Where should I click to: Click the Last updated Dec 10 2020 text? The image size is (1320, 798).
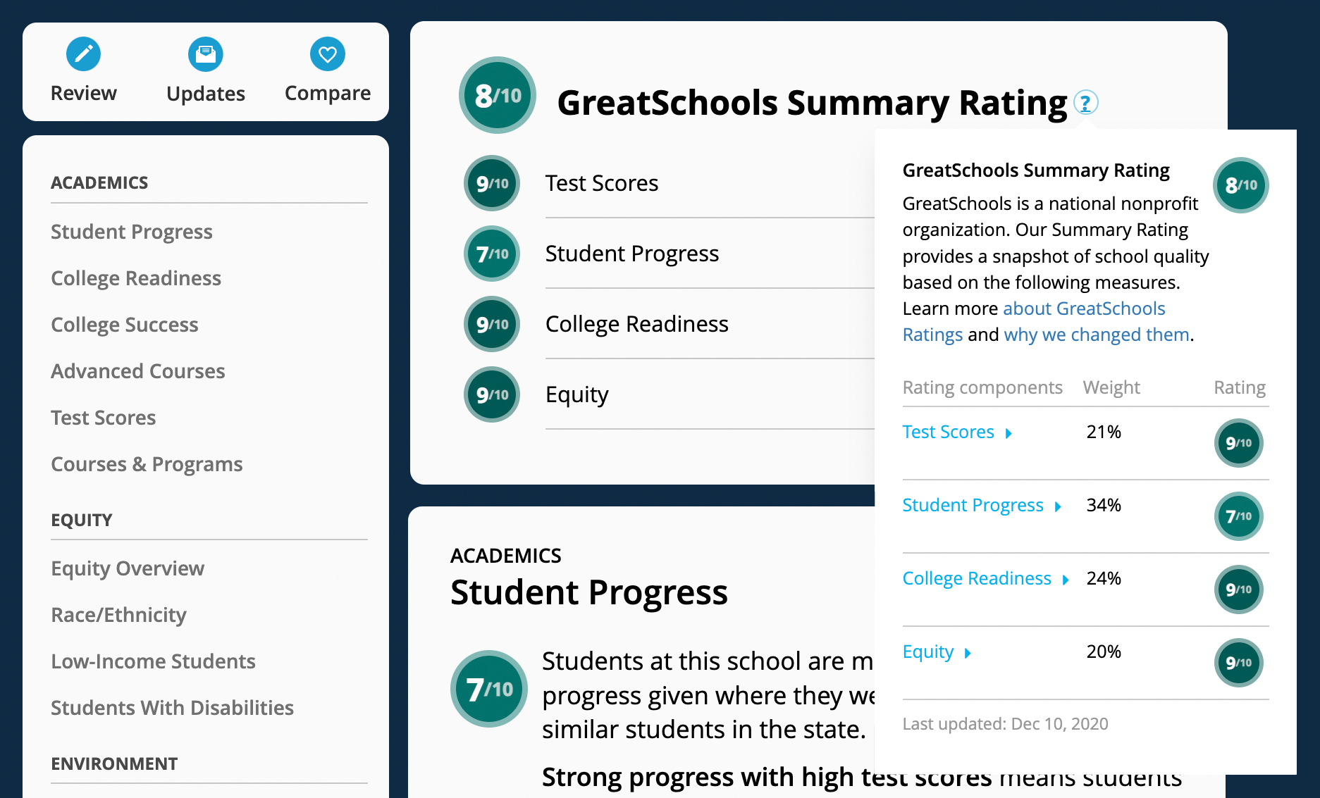[x=1006, y=723]
